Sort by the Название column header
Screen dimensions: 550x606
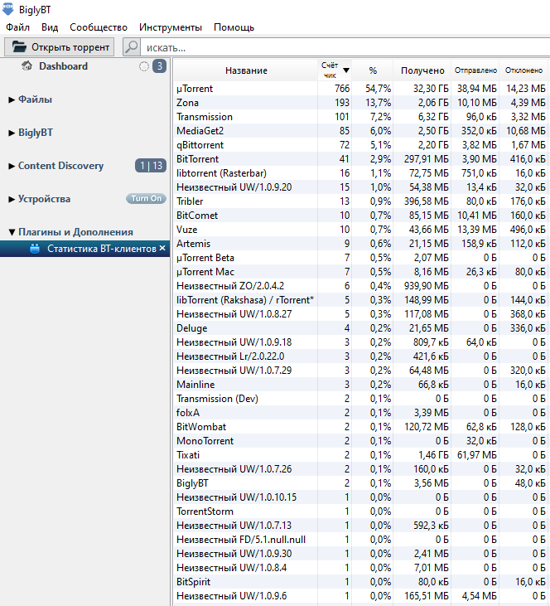[246, 70]
